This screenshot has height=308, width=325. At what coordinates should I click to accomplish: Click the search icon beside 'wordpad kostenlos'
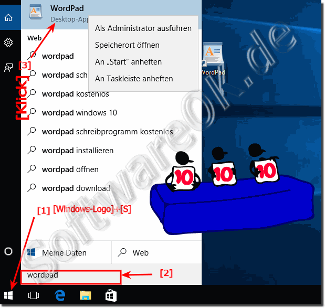click(32, 93)
